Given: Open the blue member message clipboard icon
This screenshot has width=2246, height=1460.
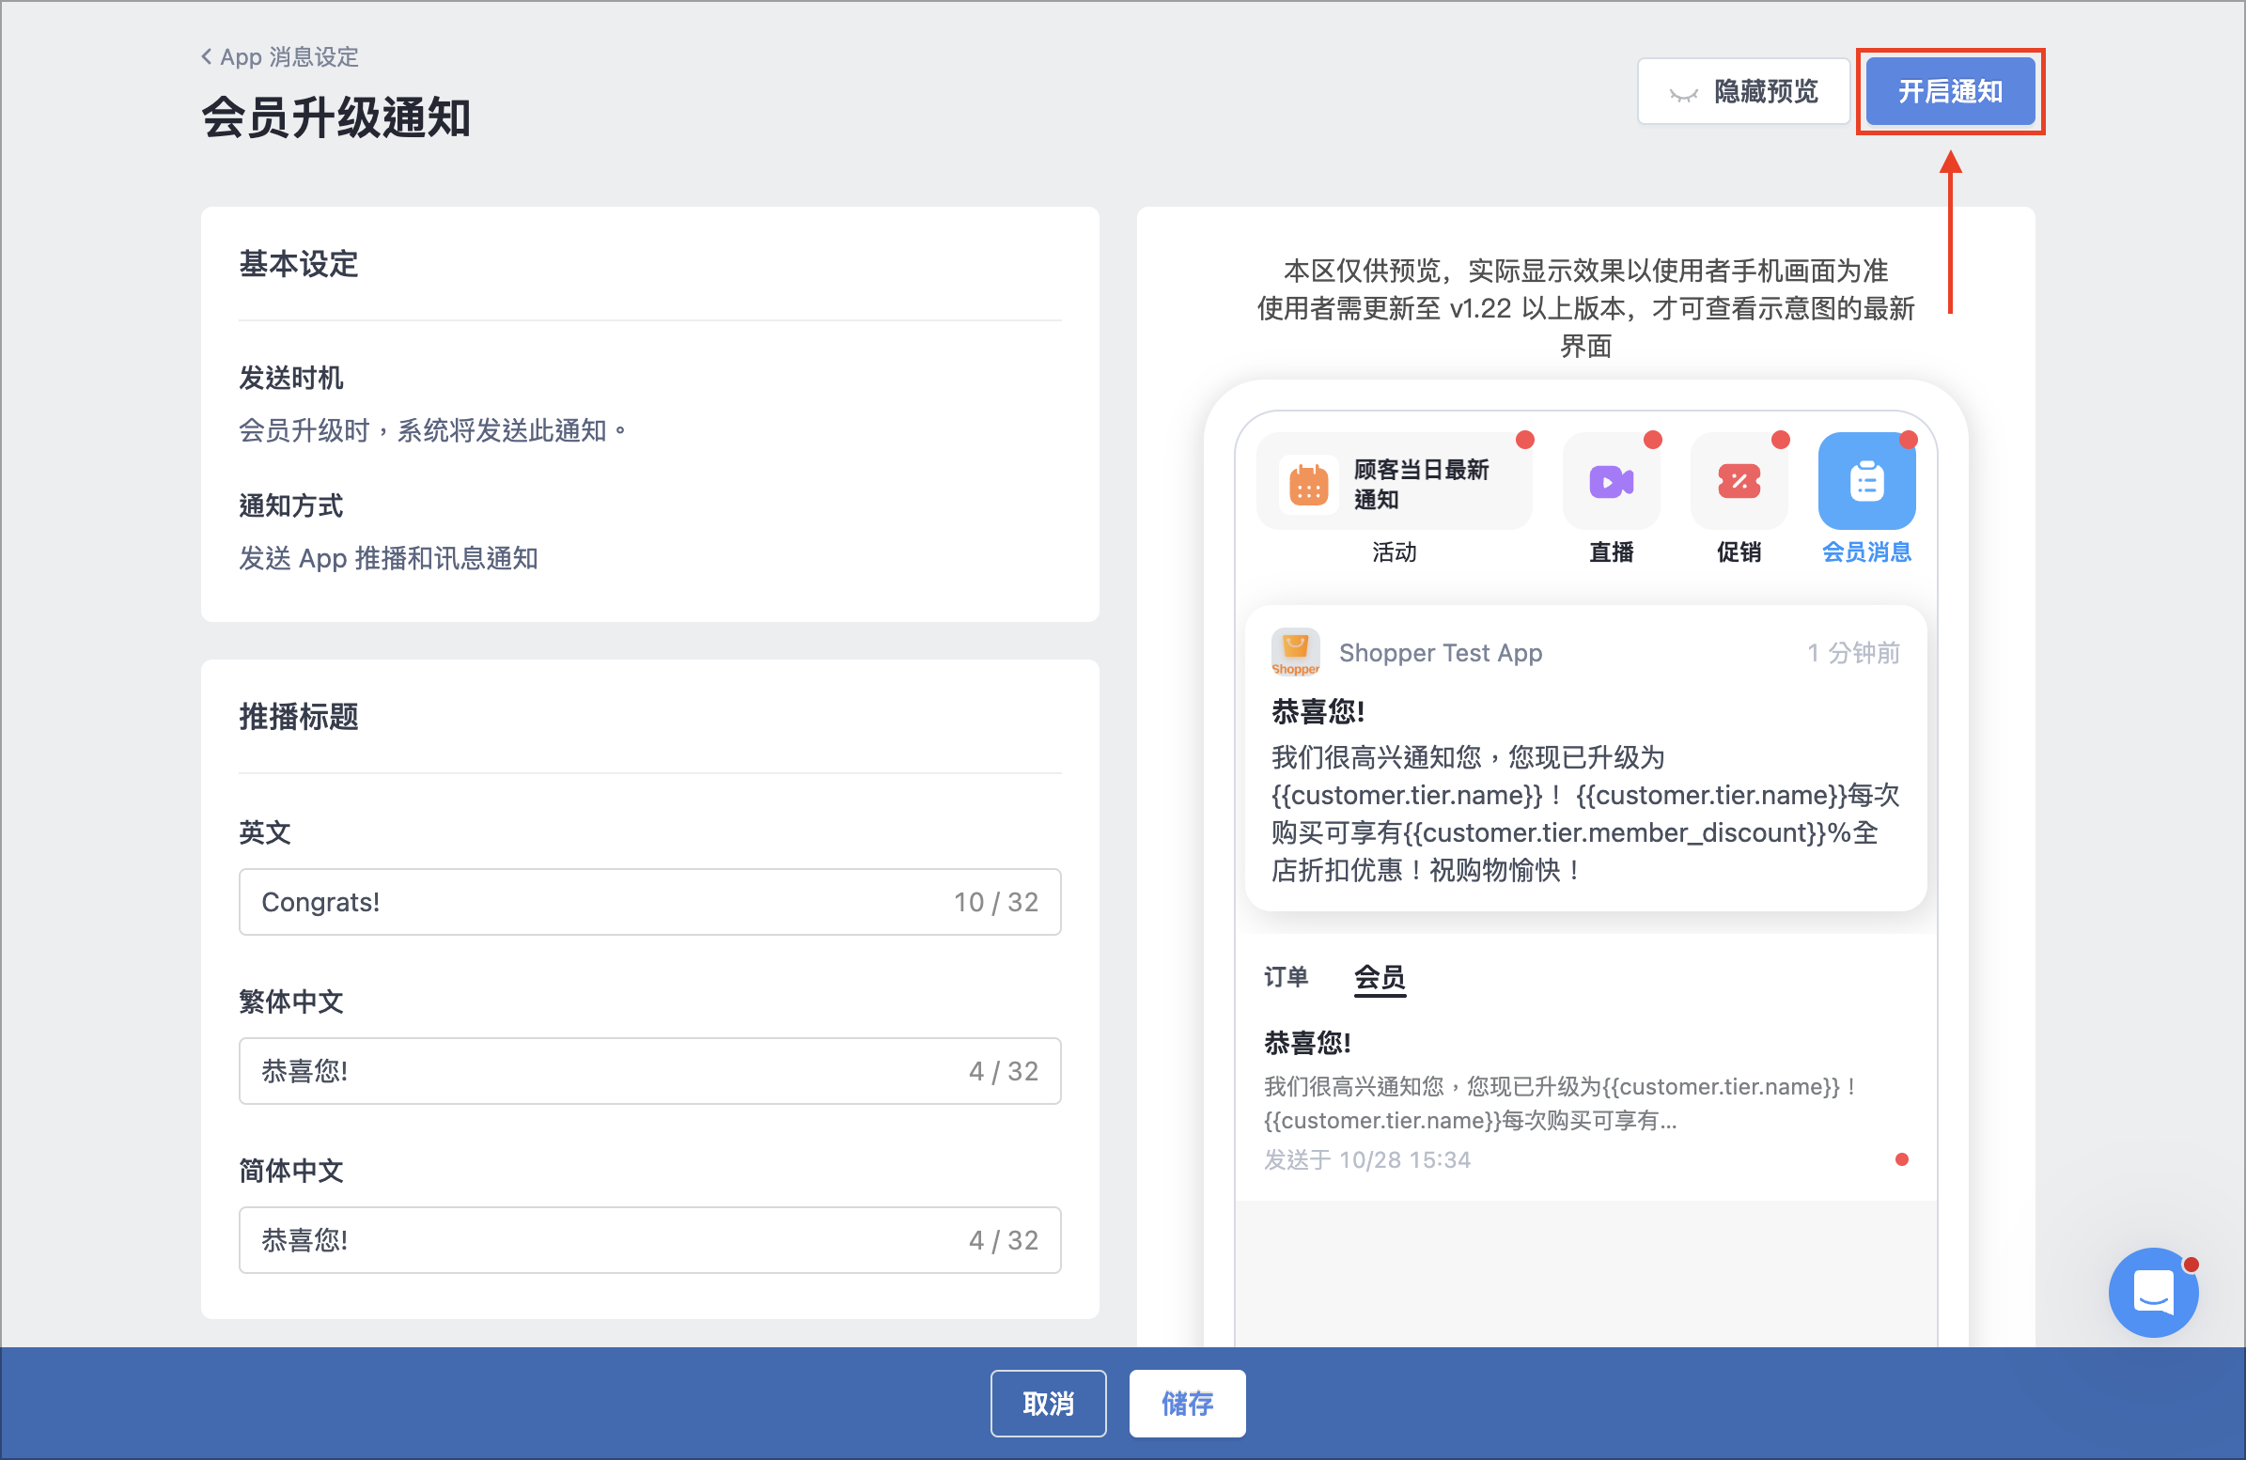Looking at the screenshot, I should [1866, 481].
